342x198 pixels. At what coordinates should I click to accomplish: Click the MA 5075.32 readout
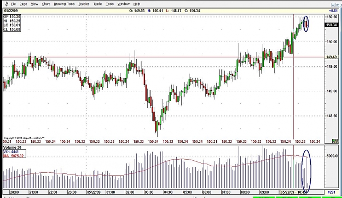13,156
